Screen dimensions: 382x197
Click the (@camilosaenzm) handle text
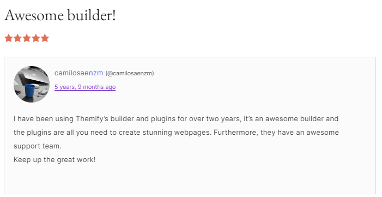pos(130,73)
